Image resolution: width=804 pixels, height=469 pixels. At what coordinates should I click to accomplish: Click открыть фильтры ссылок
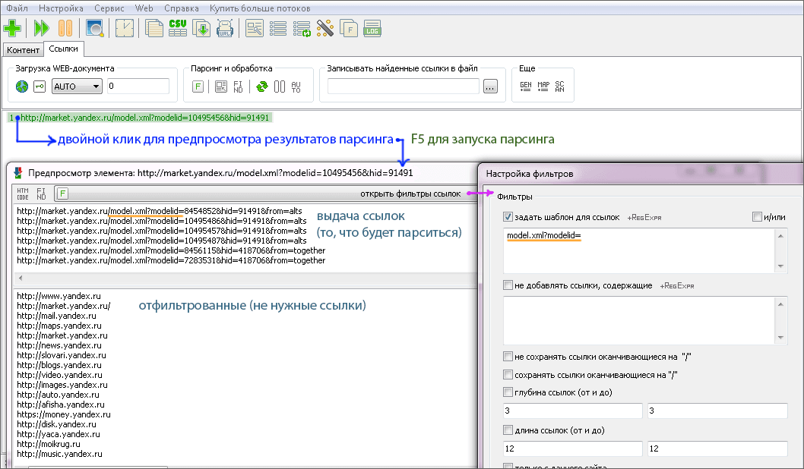[x=410, y=194]
